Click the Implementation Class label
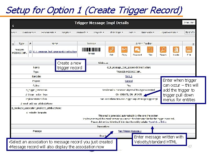 click(36, 99)
